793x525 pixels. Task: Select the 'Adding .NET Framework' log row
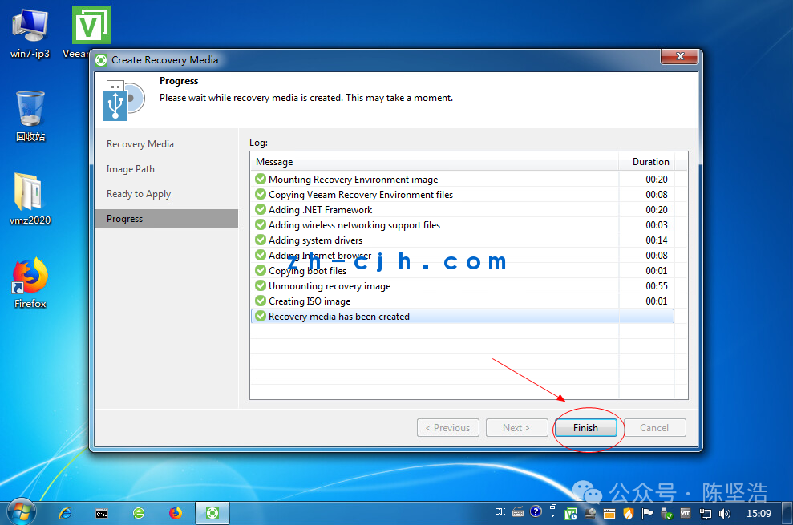pyautogui.click(x=462, y=210)
